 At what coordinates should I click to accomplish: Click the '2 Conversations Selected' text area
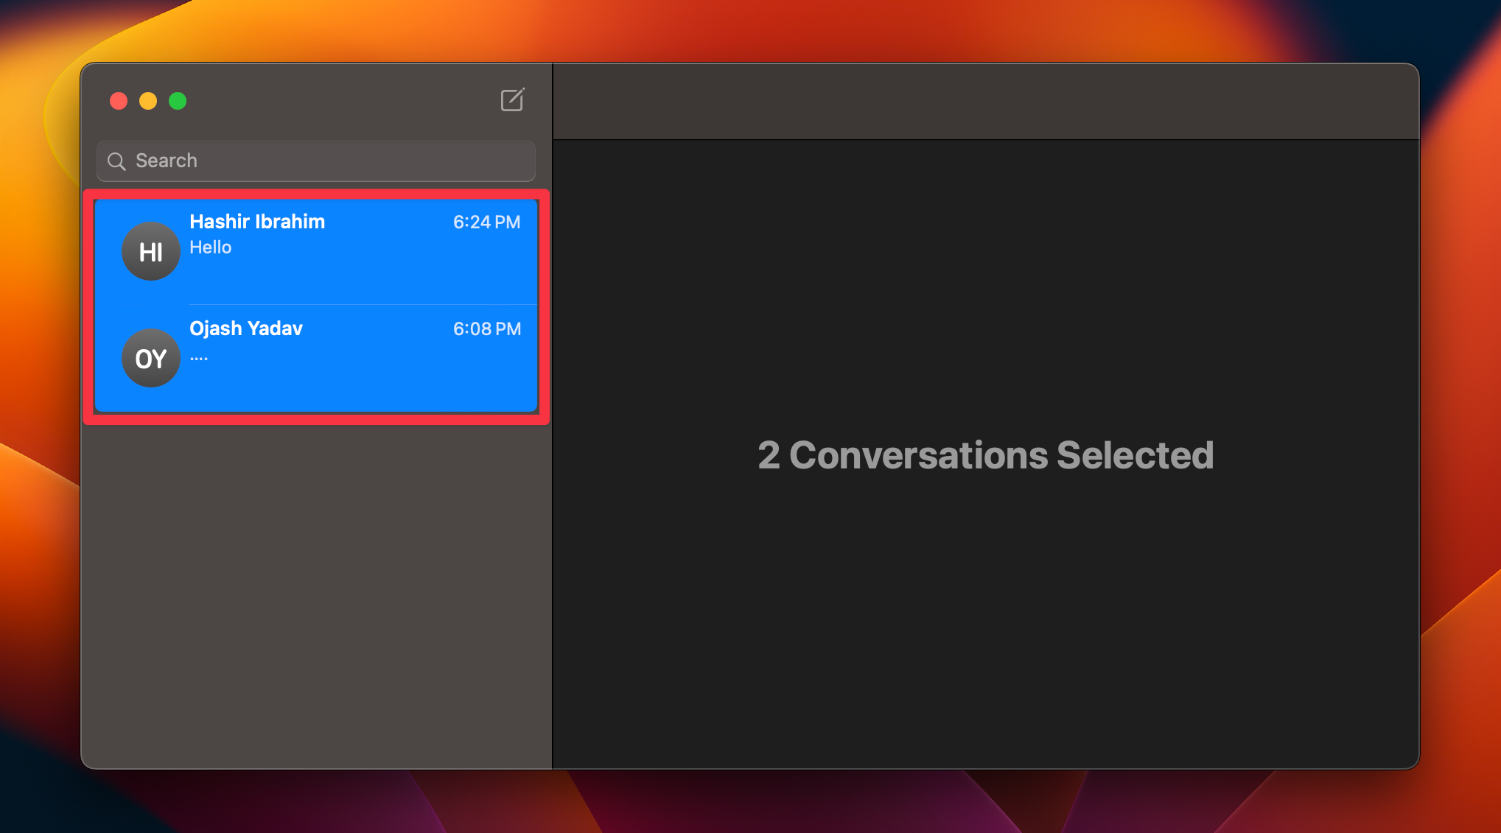(x=986, y=455)
